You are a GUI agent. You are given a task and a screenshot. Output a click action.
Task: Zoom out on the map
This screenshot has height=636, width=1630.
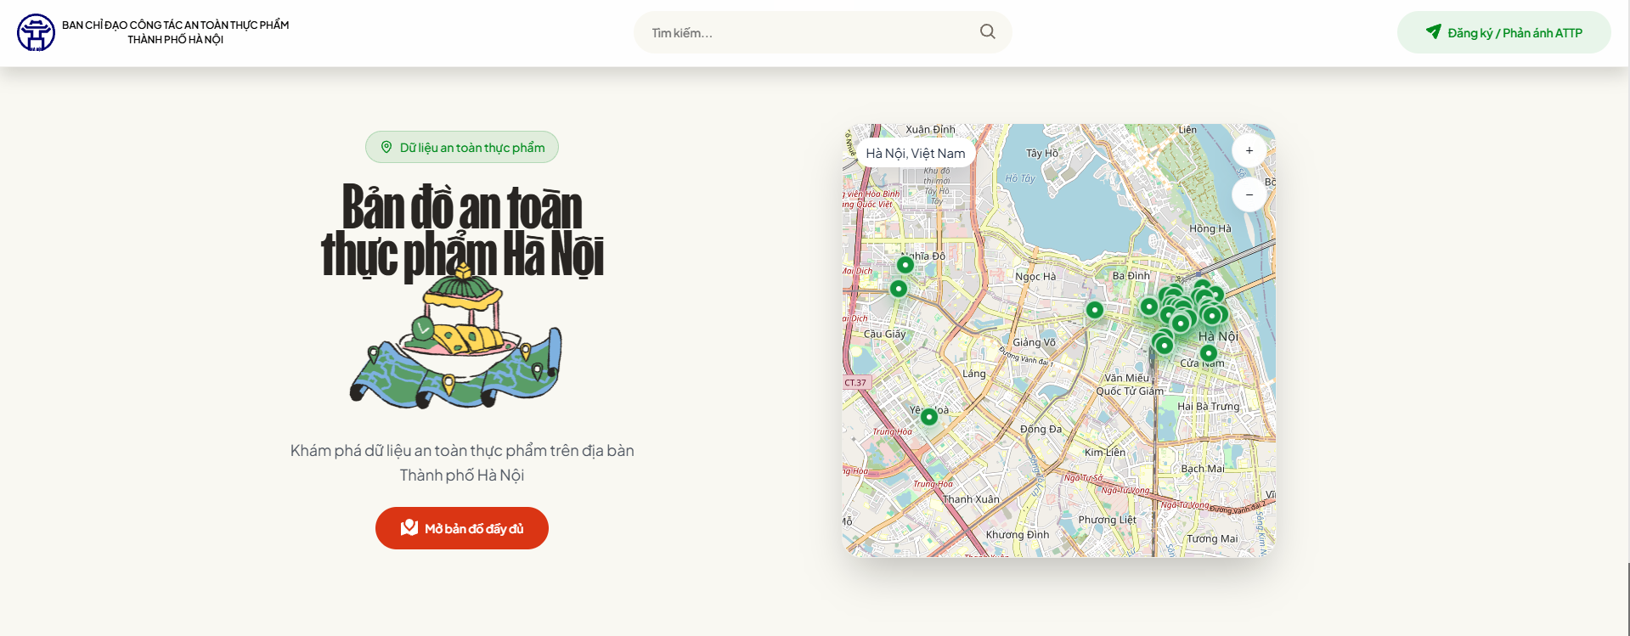[x=1249, y=194]
